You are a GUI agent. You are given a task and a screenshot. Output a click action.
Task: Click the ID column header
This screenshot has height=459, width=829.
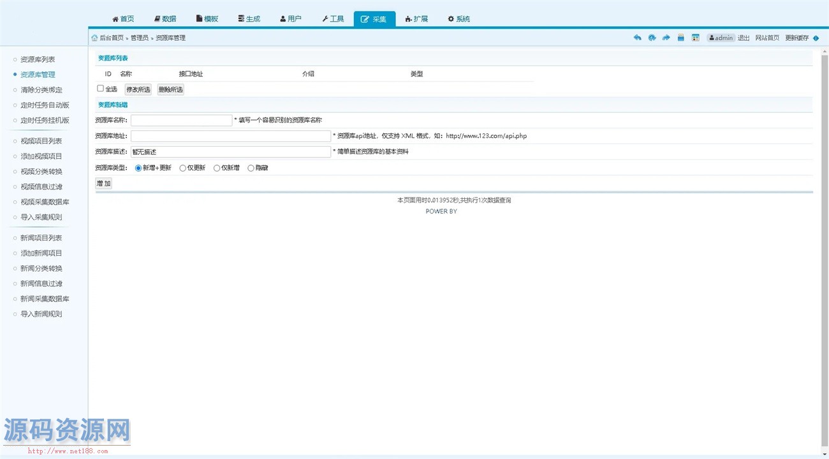(x=108, y=74)
